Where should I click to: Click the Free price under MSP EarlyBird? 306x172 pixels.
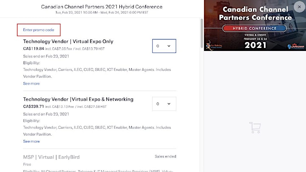(x=27, y=164)
